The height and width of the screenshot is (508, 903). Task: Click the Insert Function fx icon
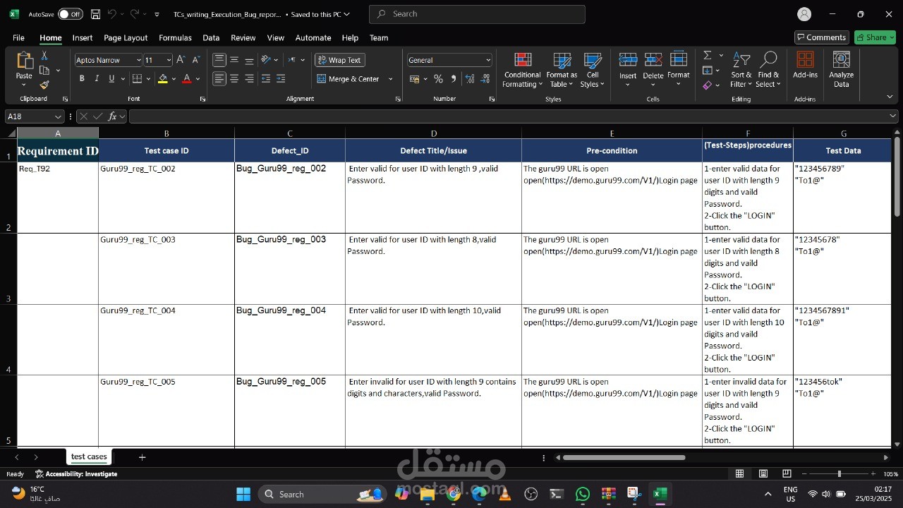[x=112, y=116]
